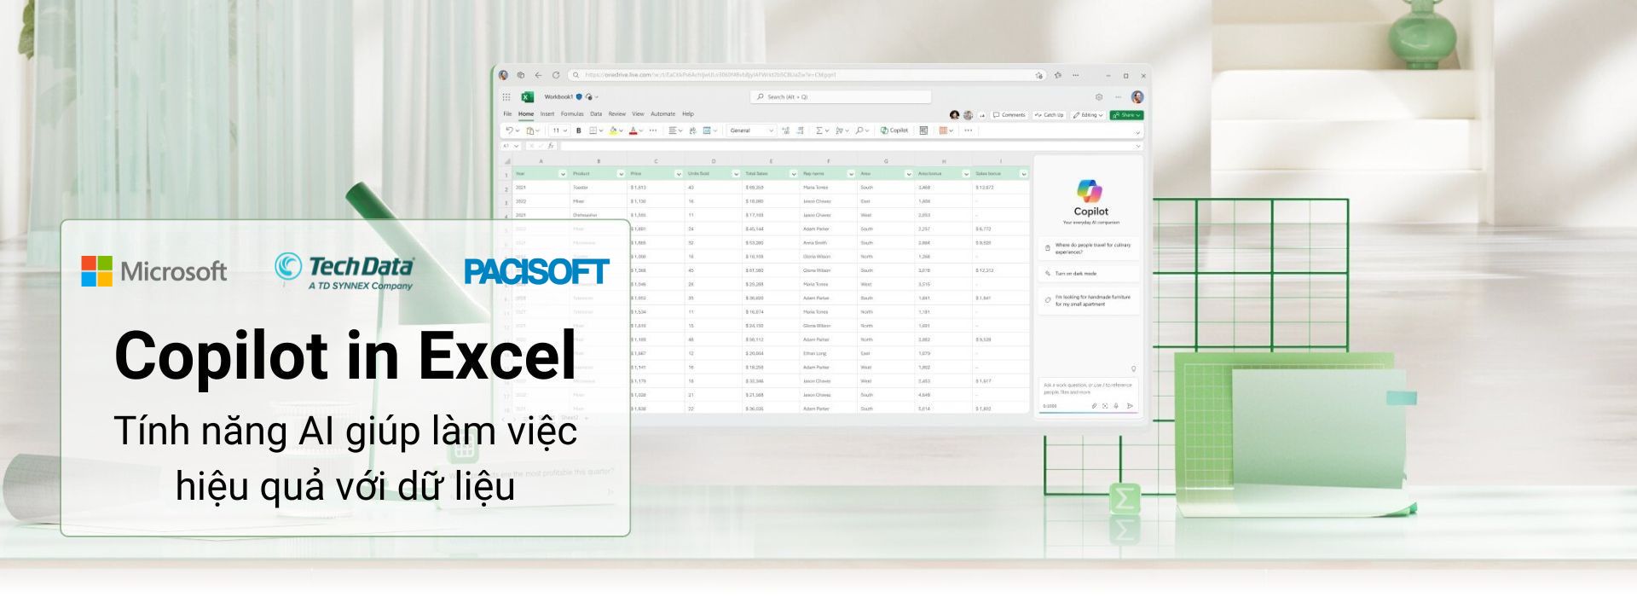Open the font color red A swatch
Image resolution: width=1637 pixels, height=597 pixels.
(x=633, y=130)
